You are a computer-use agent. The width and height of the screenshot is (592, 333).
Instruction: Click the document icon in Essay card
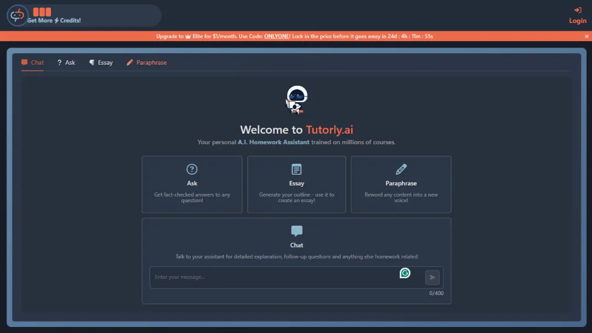click(297, 169)
